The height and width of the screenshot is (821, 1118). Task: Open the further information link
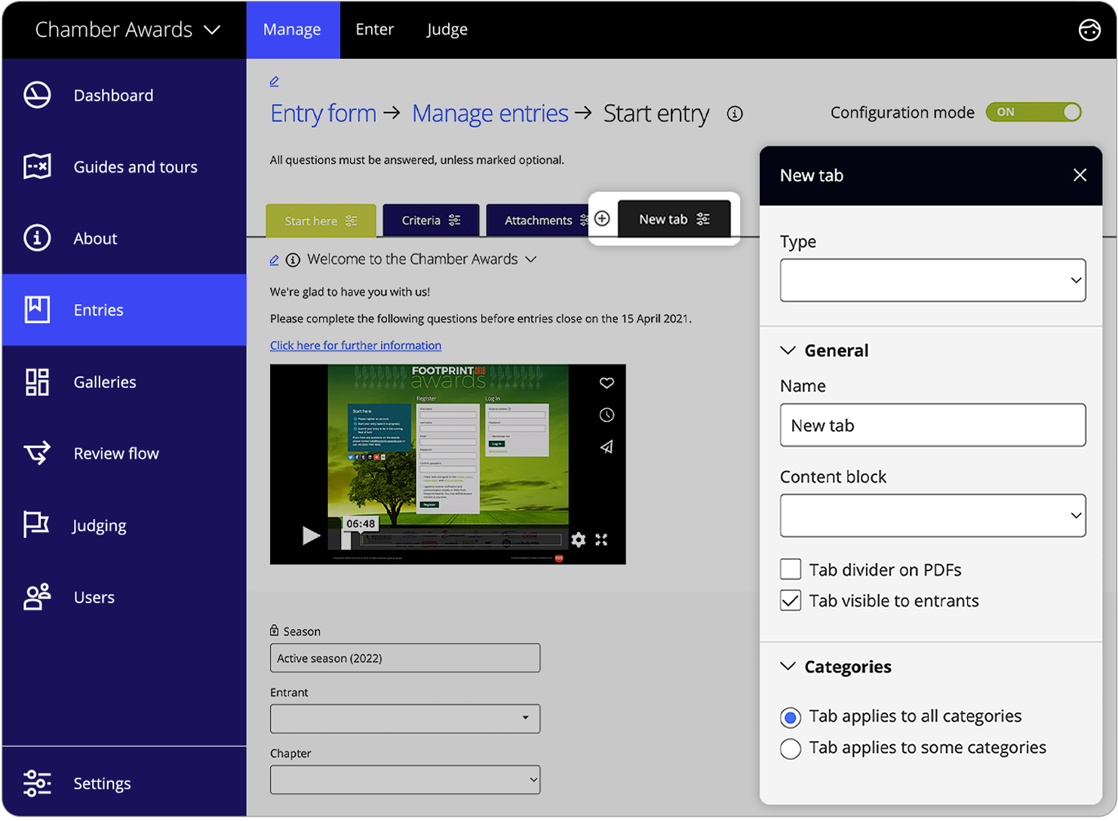(355, 345)
